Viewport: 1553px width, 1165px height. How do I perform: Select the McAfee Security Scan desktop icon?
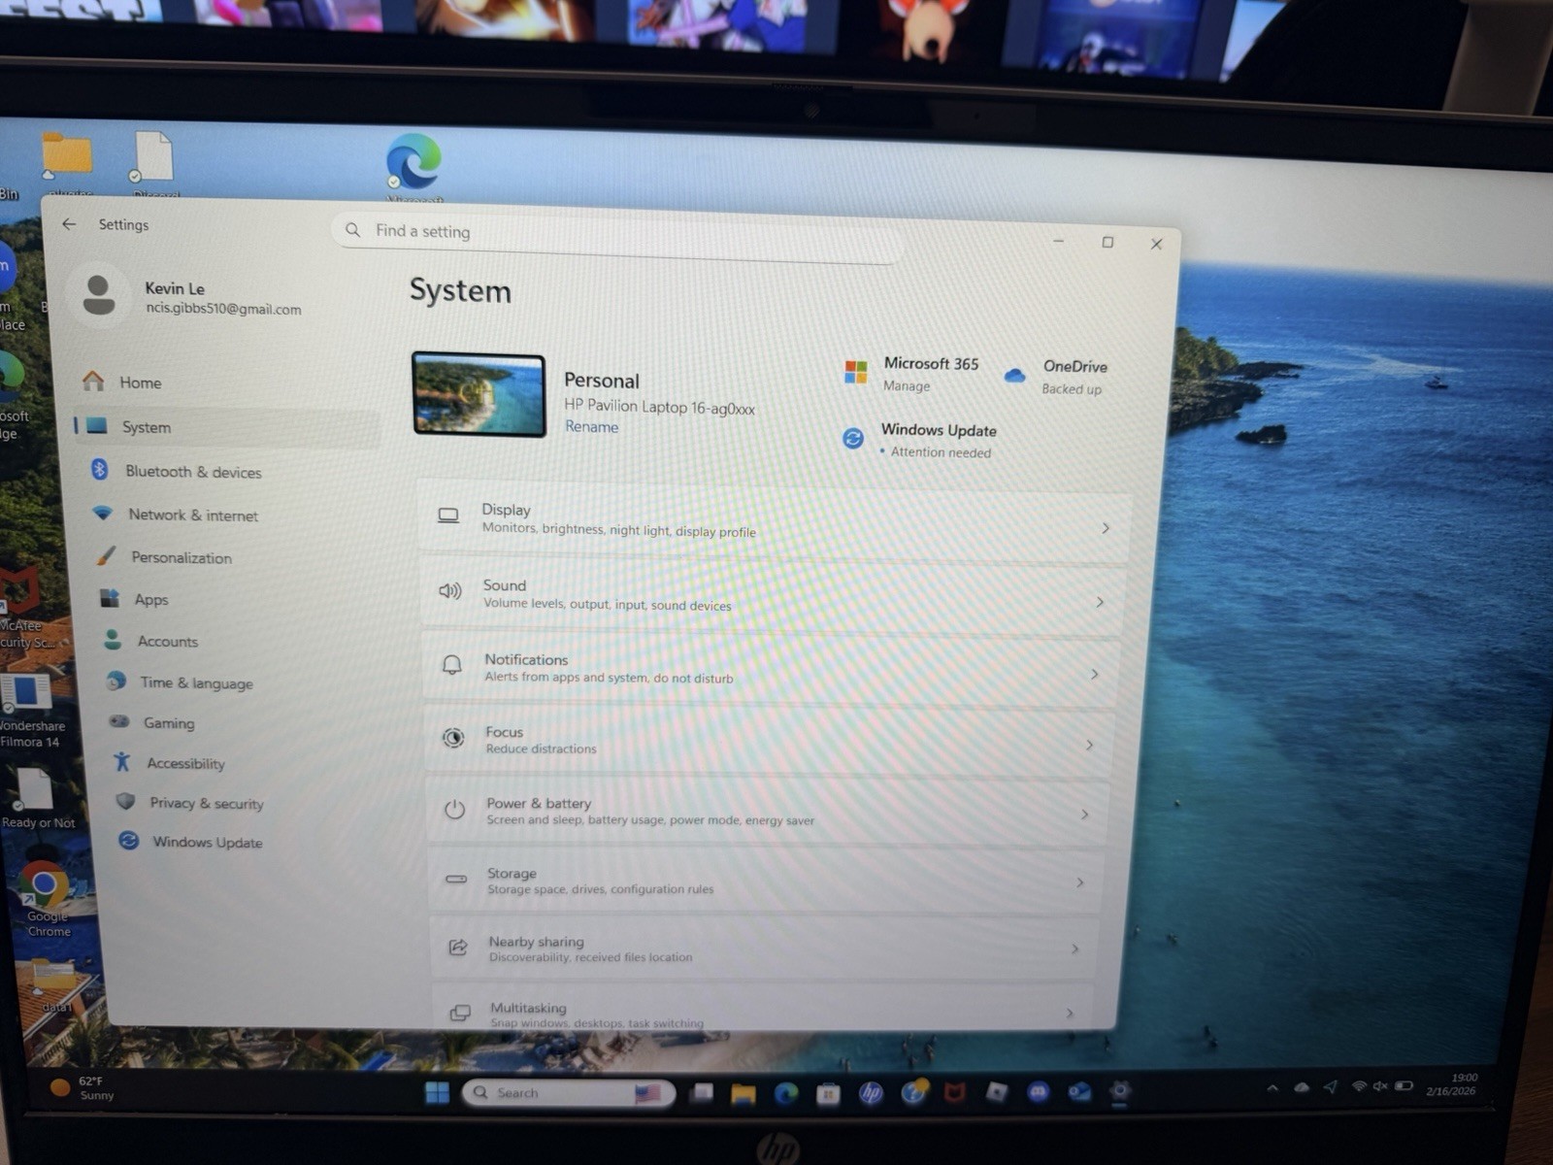24,612
